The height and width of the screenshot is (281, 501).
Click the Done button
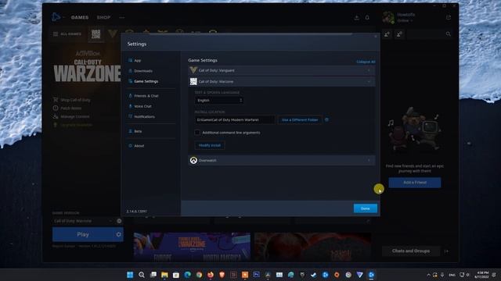366,208
